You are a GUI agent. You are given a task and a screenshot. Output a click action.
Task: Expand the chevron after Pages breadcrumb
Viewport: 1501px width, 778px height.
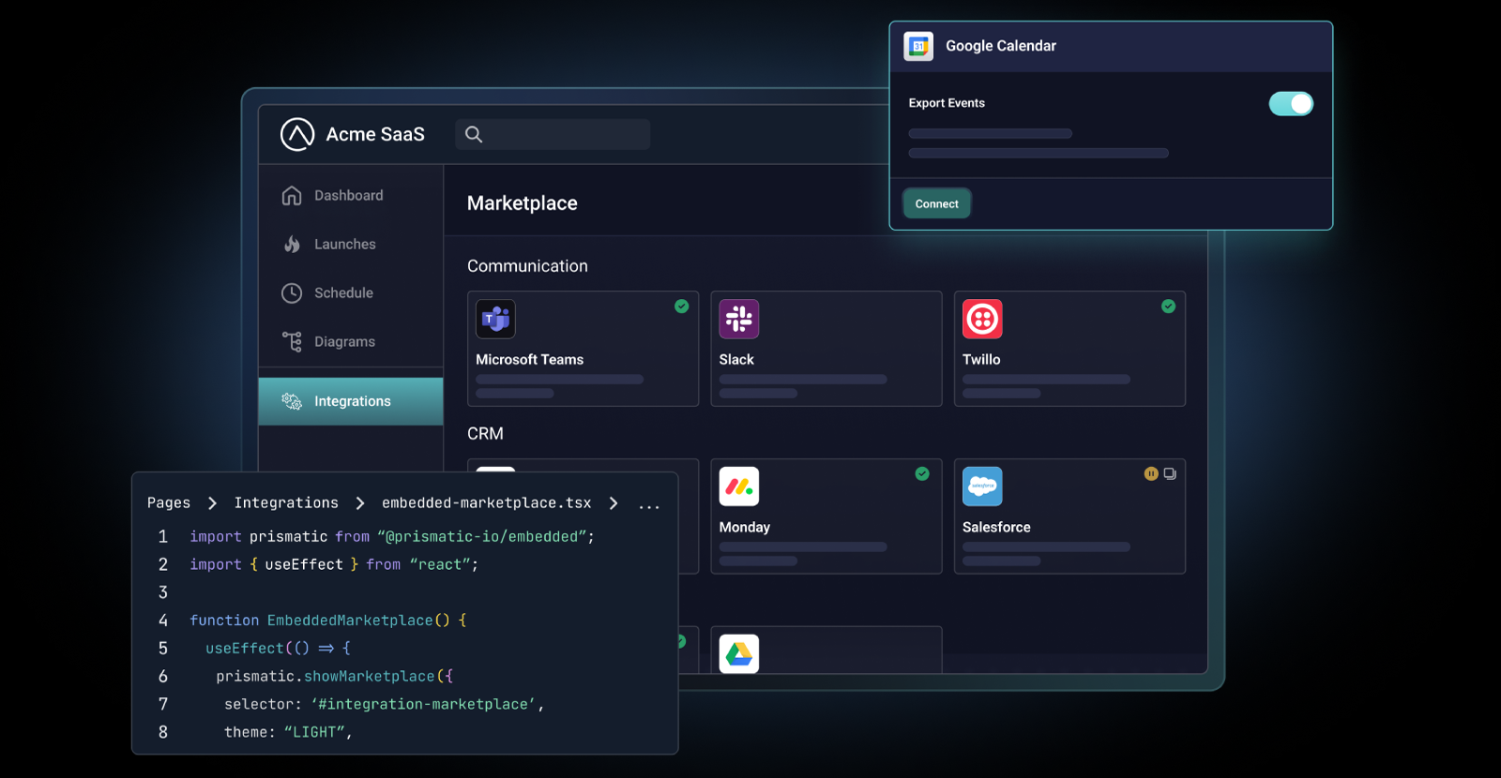[212, 503]
